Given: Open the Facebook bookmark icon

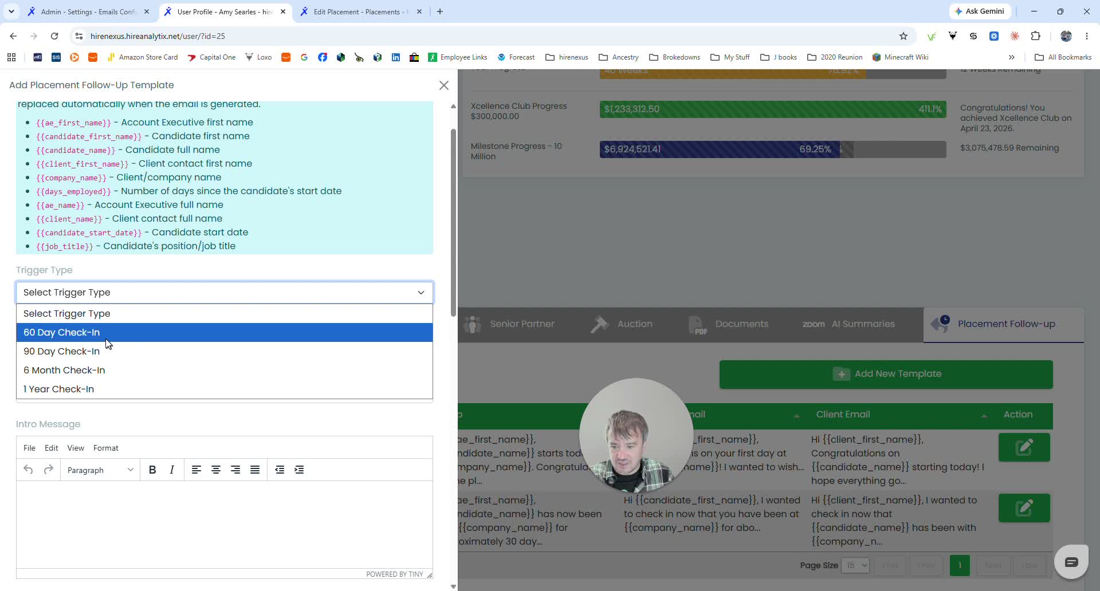Looking at the screenshot, I should coord(323,57).
